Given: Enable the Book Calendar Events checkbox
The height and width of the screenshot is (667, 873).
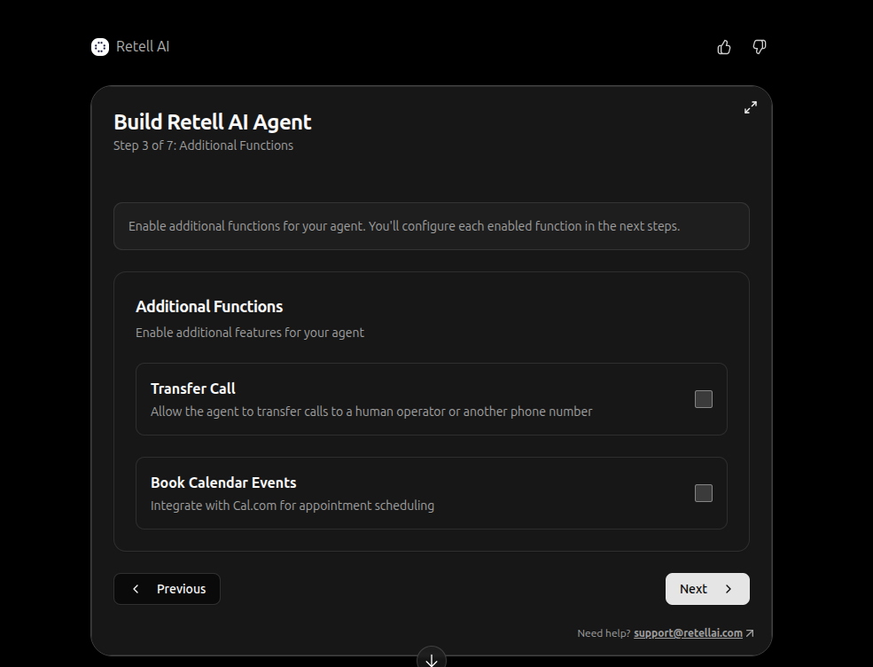Looking at the screenshot, I should [x=703, y=493].
